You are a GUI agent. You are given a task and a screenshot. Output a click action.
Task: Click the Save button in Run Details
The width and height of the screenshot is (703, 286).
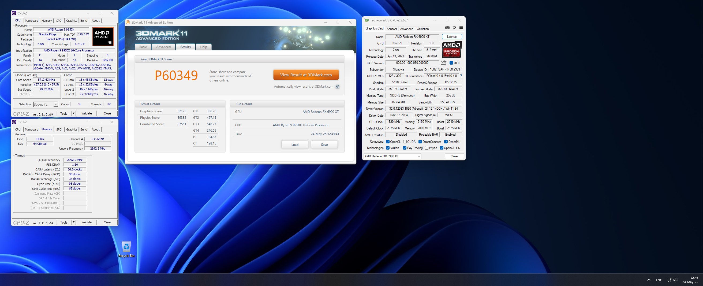(324, 145)
